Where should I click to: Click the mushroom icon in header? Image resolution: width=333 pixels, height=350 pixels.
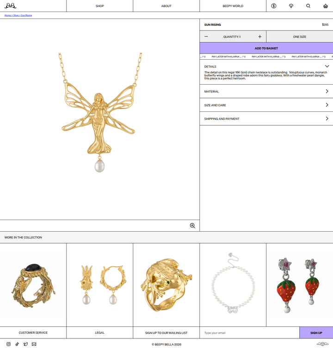(291, 6)
